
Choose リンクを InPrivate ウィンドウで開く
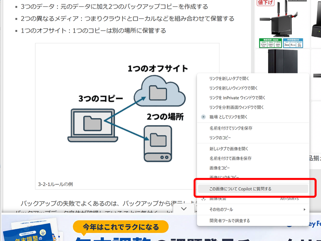point(241,98)
